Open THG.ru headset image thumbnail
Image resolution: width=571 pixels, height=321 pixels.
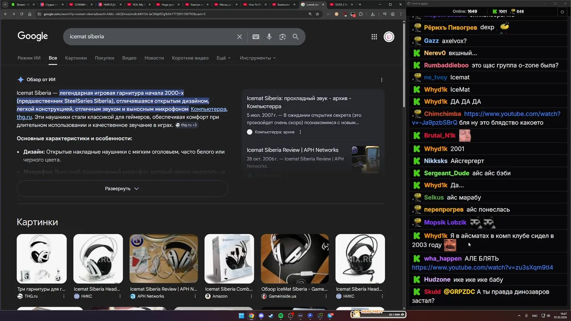click(x=41, y=259)
